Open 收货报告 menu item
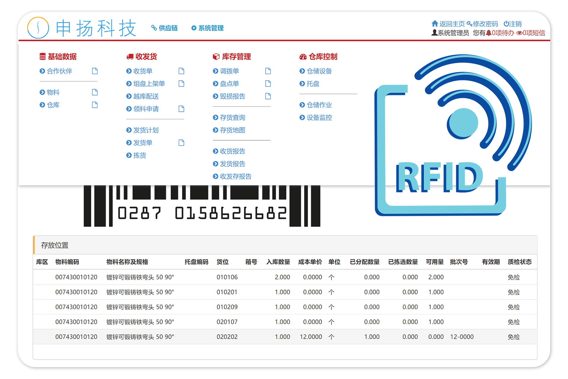568x379 pixels. 229,151
